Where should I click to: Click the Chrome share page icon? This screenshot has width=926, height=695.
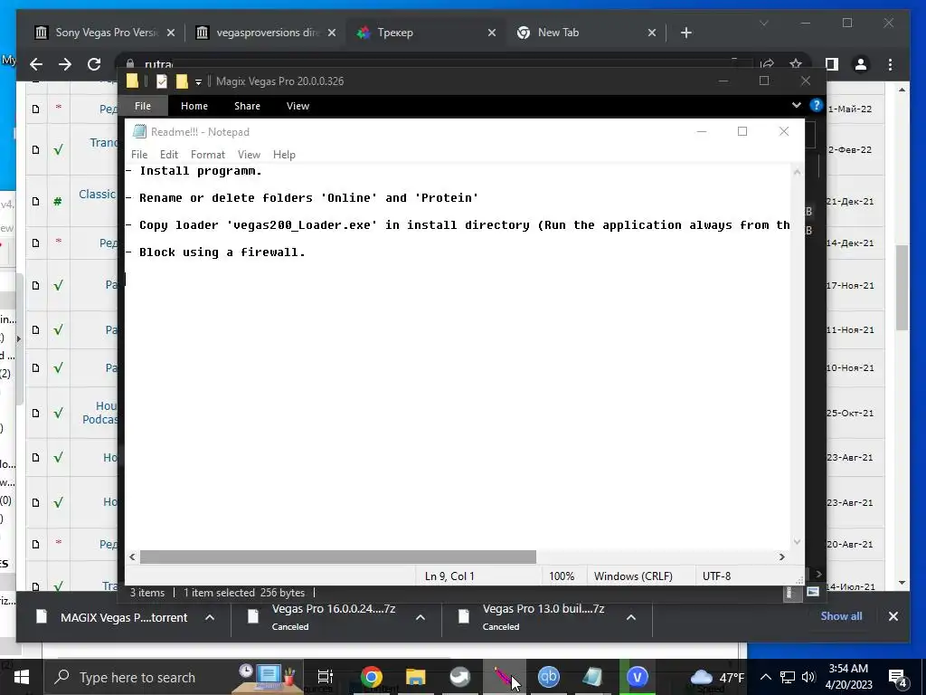(767, 63)
